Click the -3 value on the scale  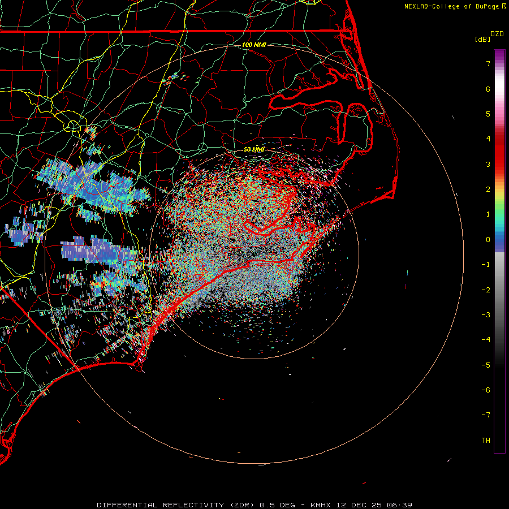pyautogui.click(x=486, y=315)
